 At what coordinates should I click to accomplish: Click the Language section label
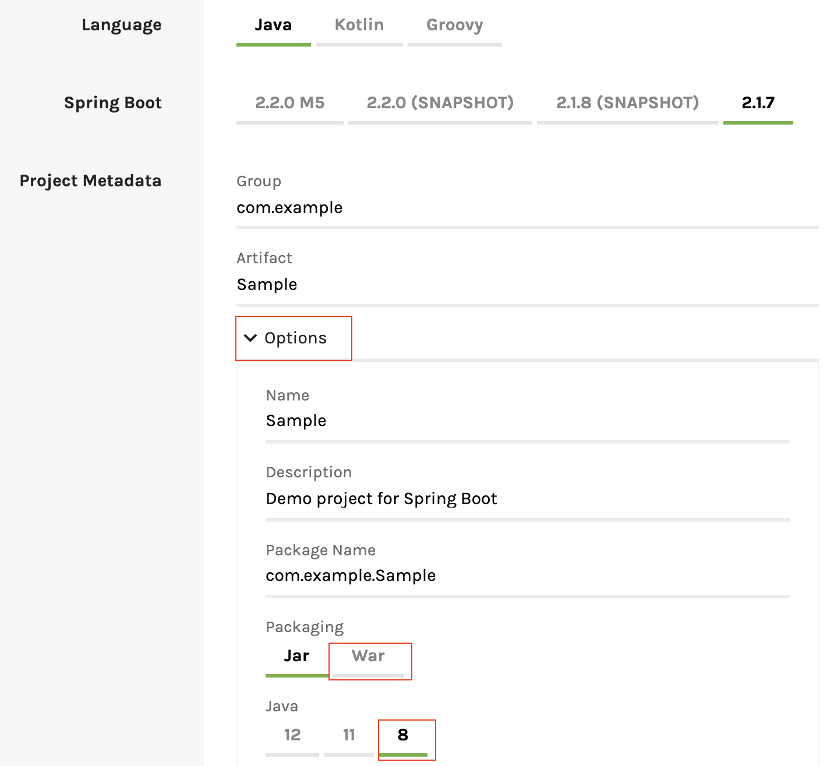[x=122, y=25]
